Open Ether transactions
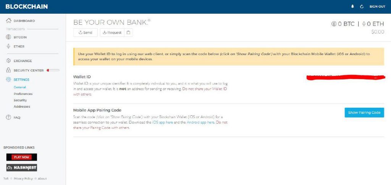Viewport: 391px width, 185px height. [x=19, y=46]
